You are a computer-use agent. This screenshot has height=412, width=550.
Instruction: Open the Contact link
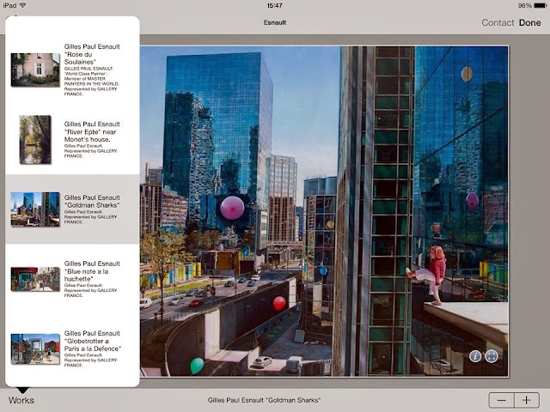pos(498,22)
